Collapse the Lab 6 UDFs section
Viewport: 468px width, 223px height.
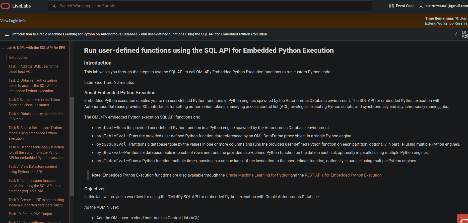click(x=3, y=48)
